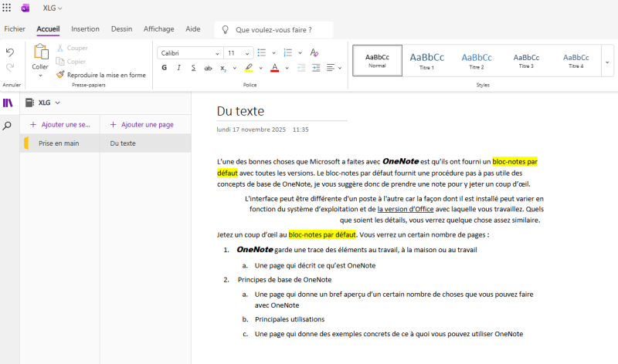Apply the Titre 4 style

pos(576,61)
